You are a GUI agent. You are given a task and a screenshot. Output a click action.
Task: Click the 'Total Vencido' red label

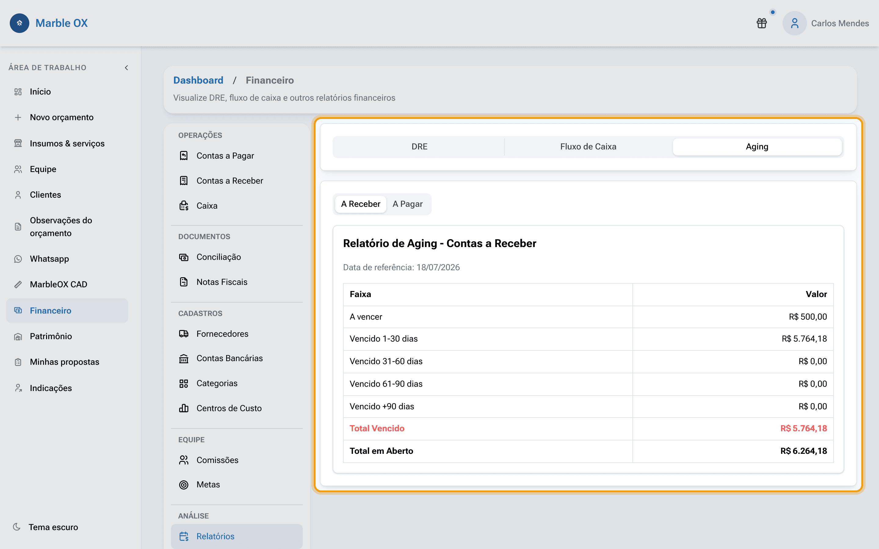(x=377, y=429)
